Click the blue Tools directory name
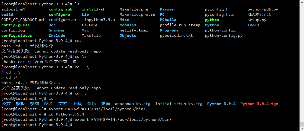304x131 pixels. pyautogui.click(x=253, y=25)
